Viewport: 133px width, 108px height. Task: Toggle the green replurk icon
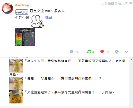tap(89, 52)
